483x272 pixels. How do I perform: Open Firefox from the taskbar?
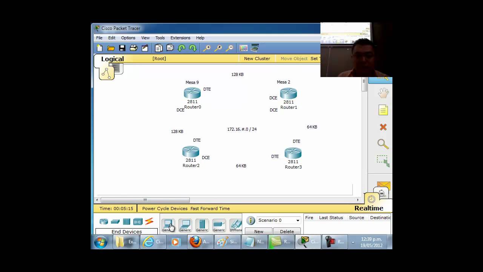pos(200,242)
